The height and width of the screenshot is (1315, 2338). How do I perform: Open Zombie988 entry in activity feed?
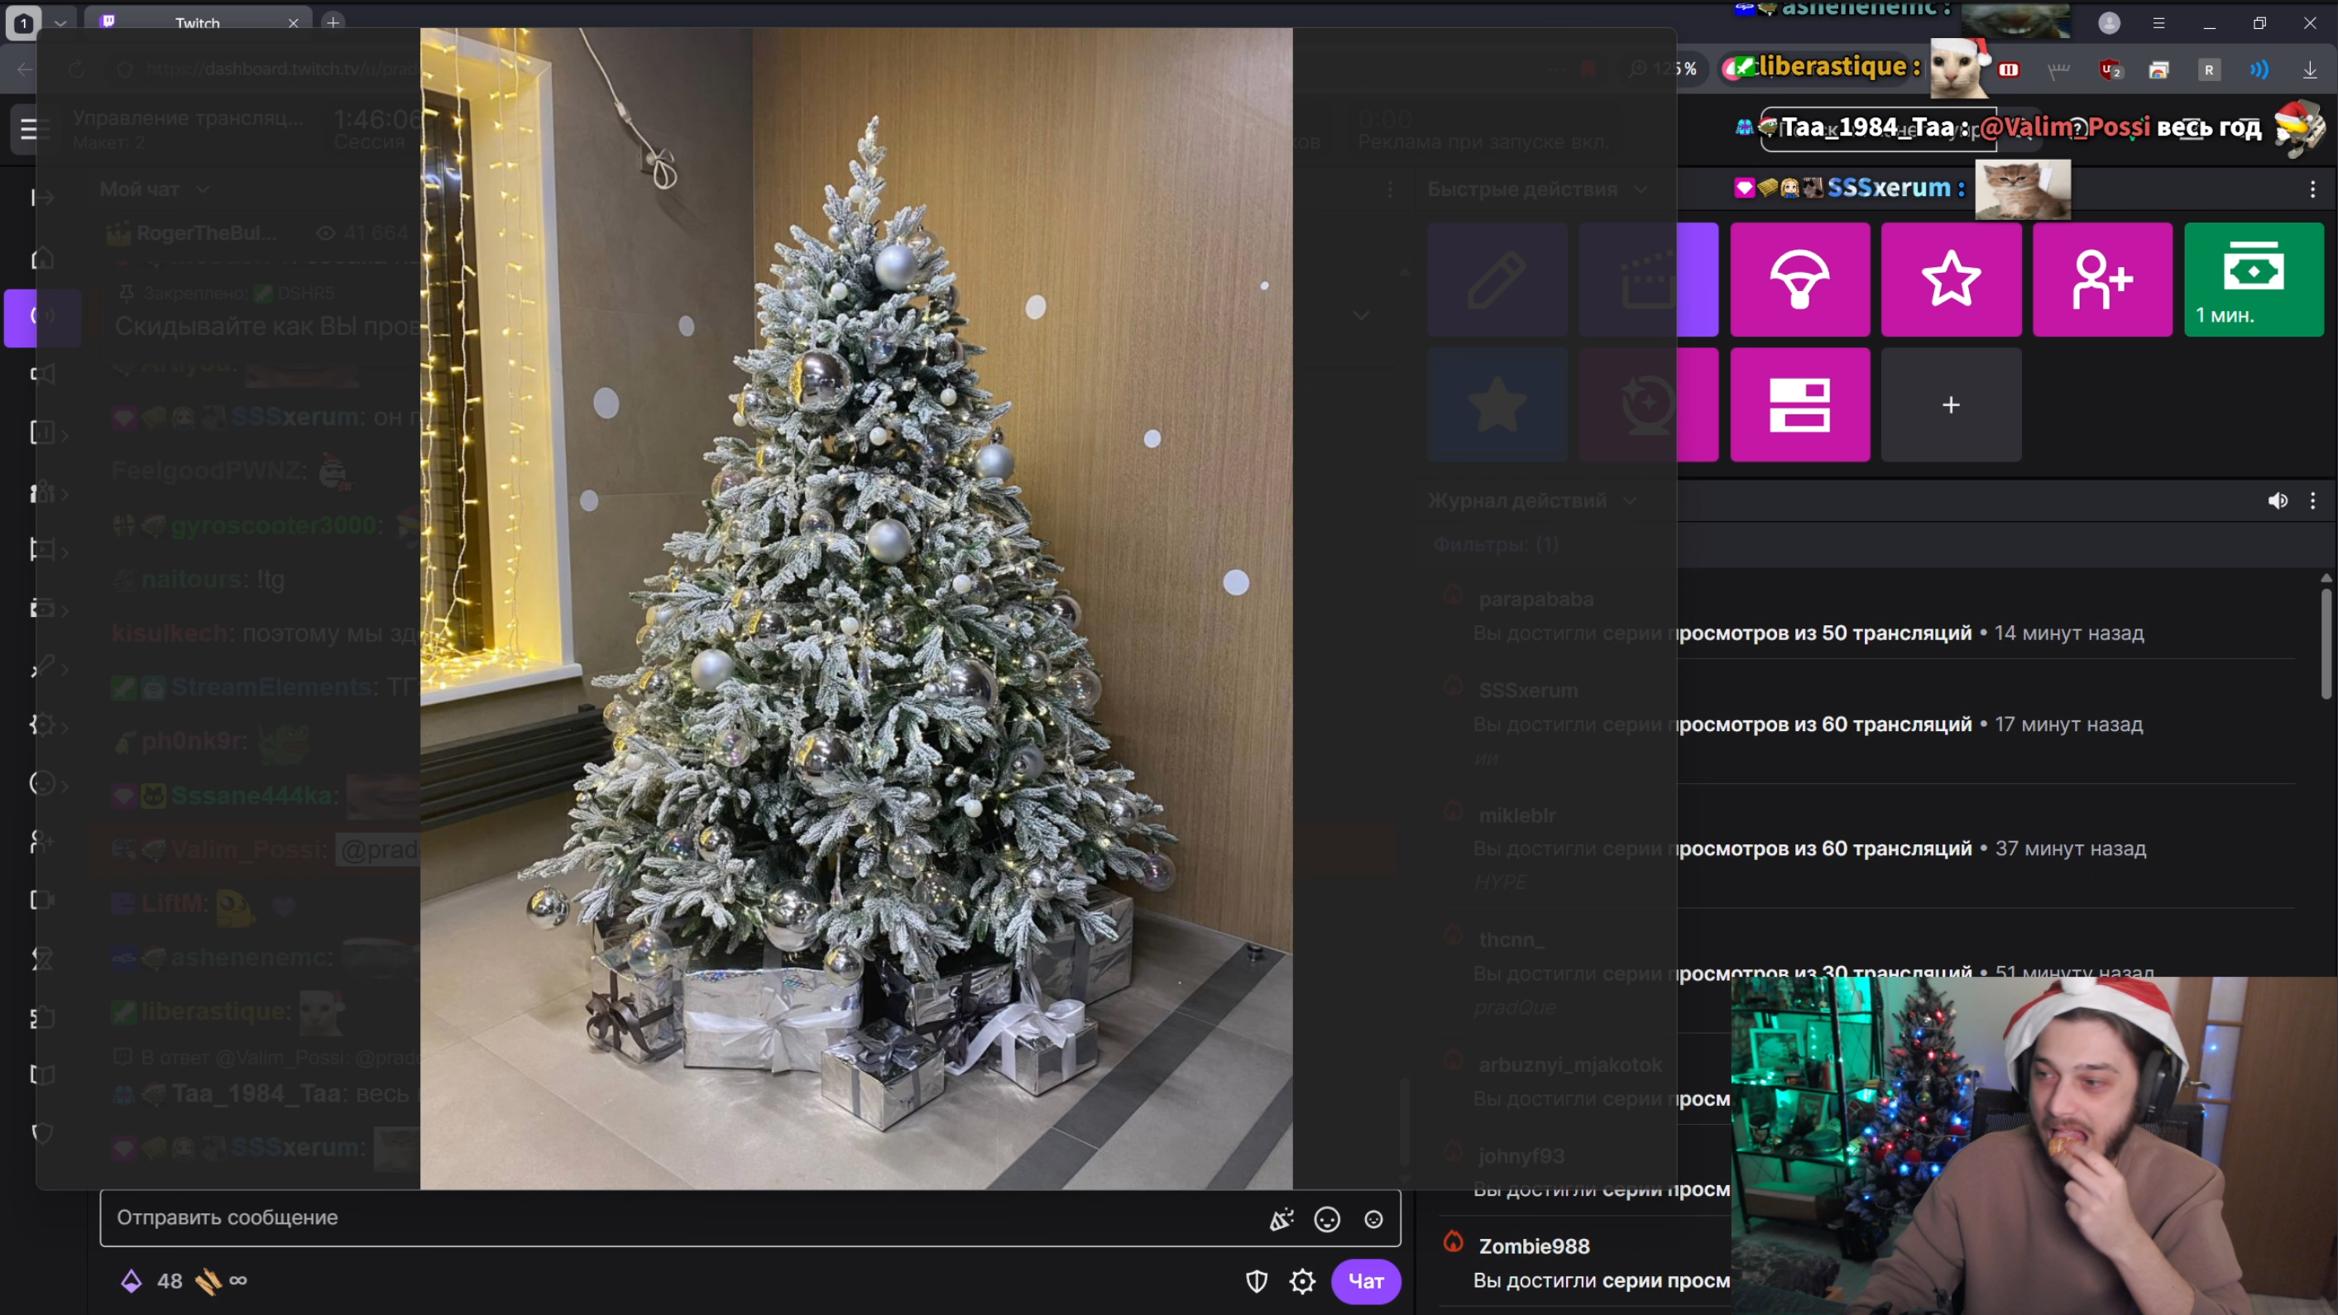click(1534, 1246)
